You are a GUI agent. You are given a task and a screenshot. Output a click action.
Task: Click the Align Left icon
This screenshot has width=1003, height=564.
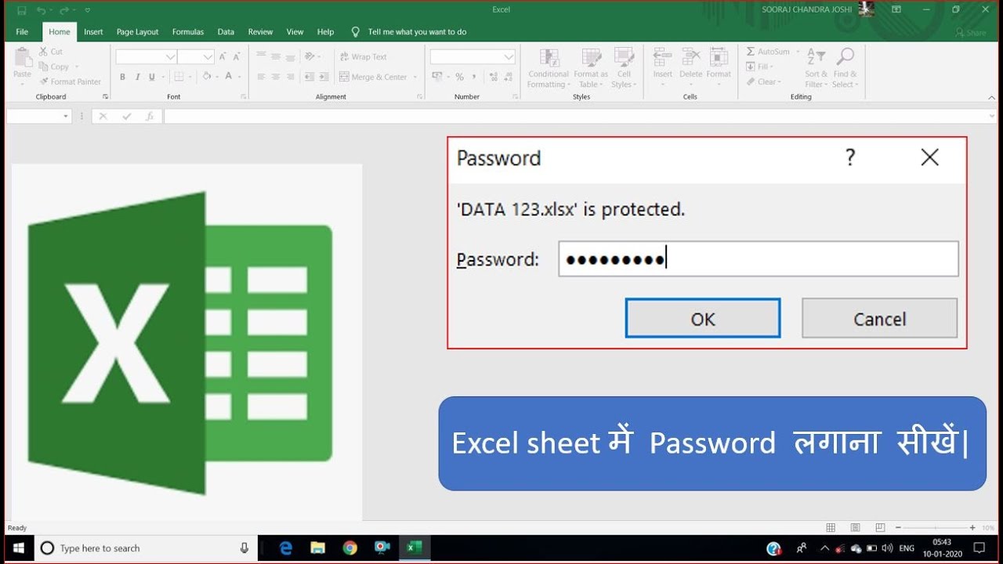(260, 77)
